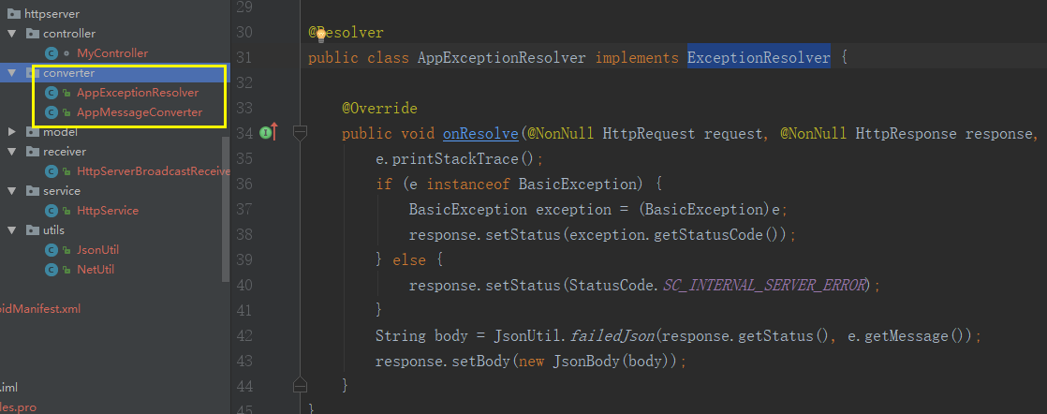Image resolution: width=1047 pixels, height=414 pixels.
Task: Click the class icon beside JsonUtil
Action: click(51, 250)
